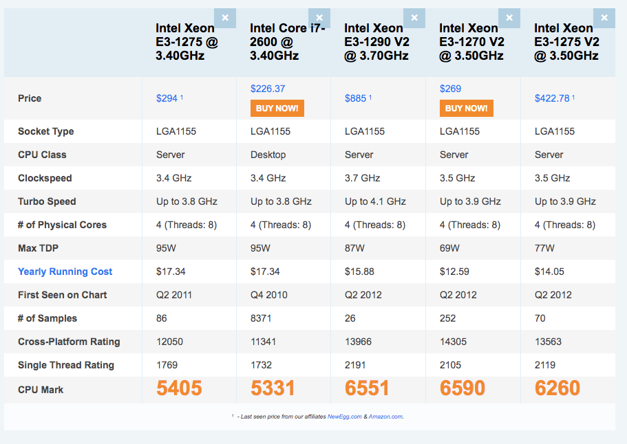Close the Xeon E3-1290 V2 column
This screenshot has width=627, height=444.
coord(414,18)
